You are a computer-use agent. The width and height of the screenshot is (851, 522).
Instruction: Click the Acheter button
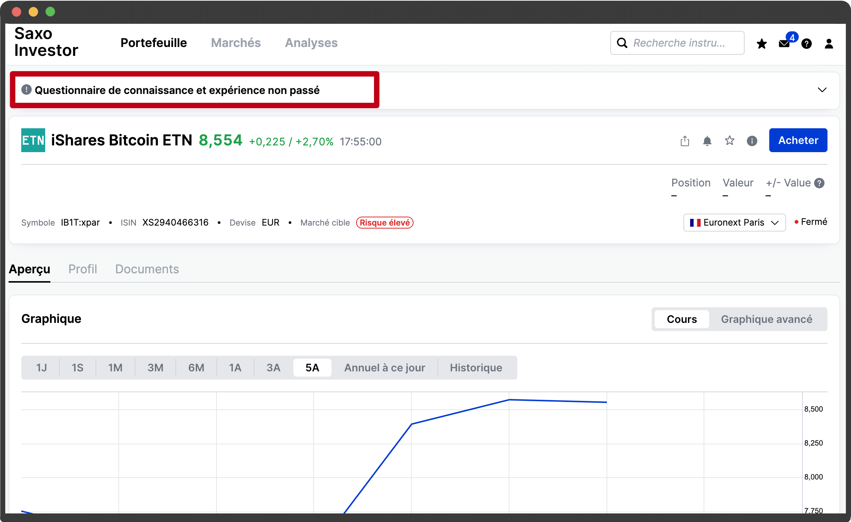798,140
